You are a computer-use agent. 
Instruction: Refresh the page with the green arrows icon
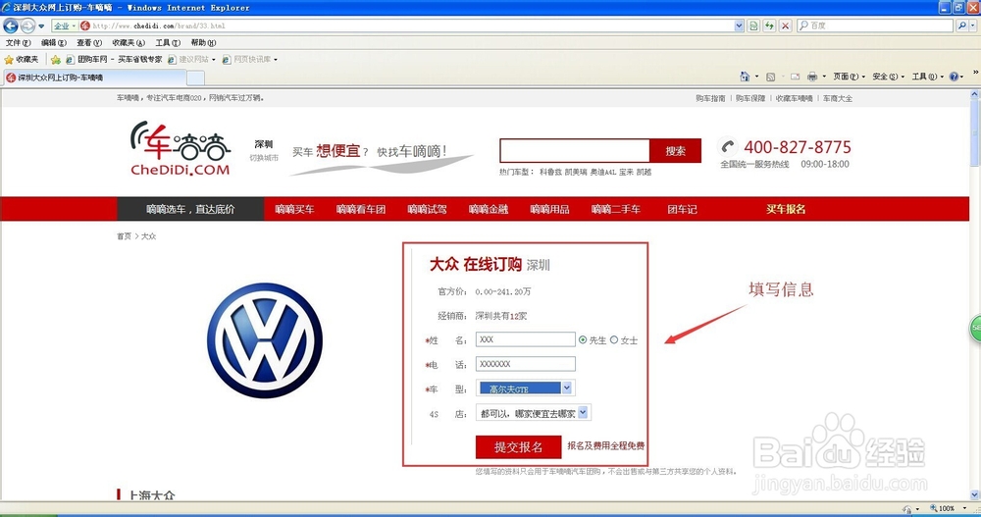click(769, 26)
